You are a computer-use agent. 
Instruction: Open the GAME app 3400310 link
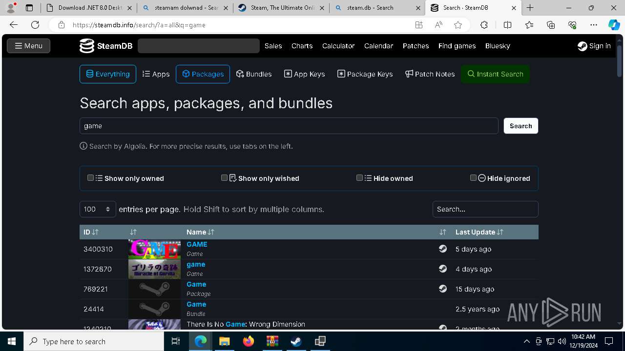(197, 244)
